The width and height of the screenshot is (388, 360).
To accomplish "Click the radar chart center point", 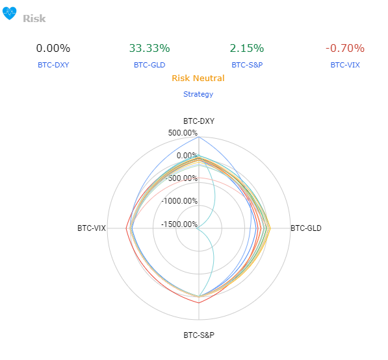I will coord(199,228).
